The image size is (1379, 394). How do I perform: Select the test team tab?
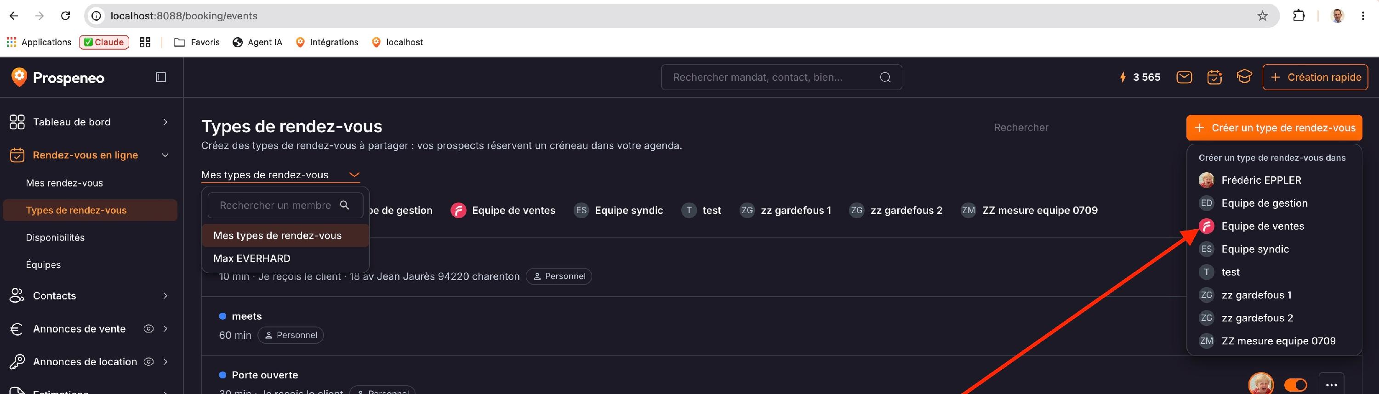pyautogui.click(x=701, y=211)
